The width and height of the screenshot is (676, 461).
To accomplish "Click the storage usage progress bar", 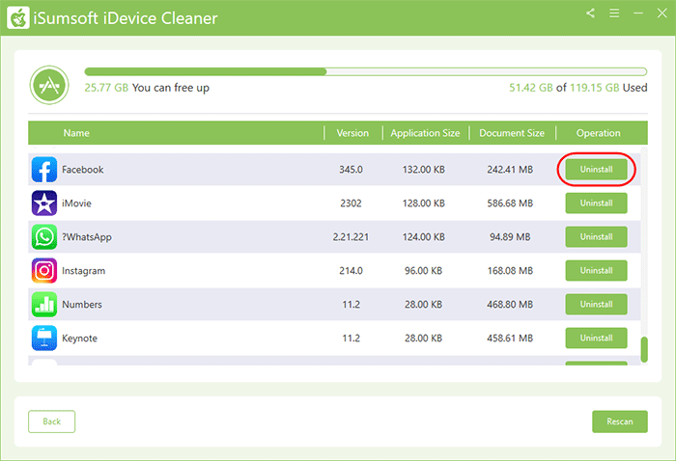I will tap(366, 71).
